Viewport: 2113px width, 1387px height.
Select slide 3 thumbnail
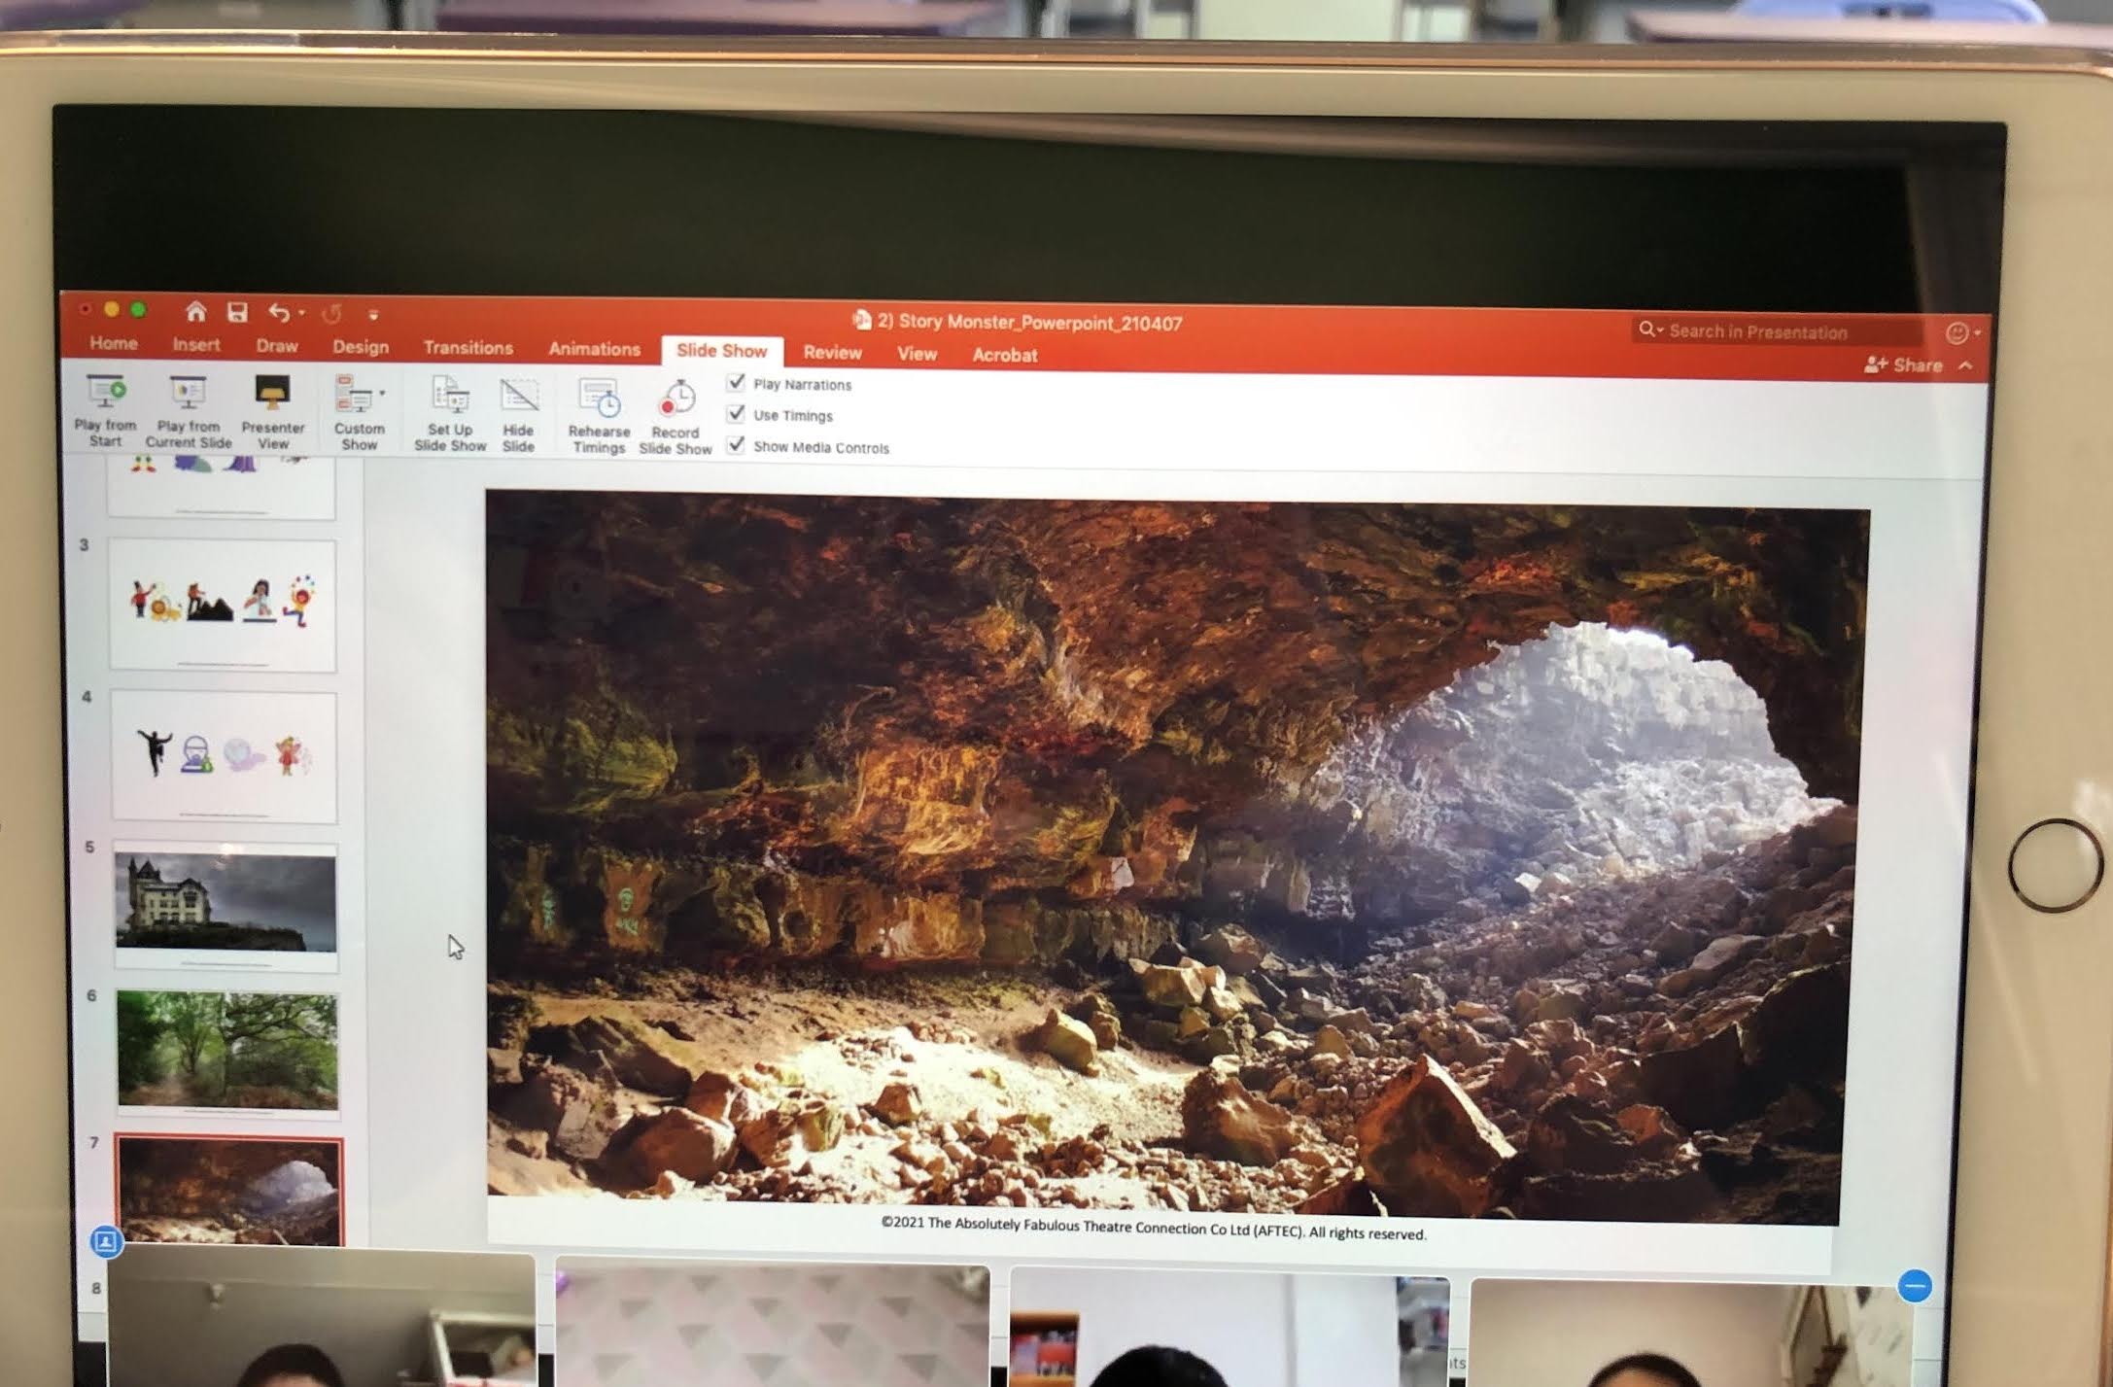click(223, 605)
